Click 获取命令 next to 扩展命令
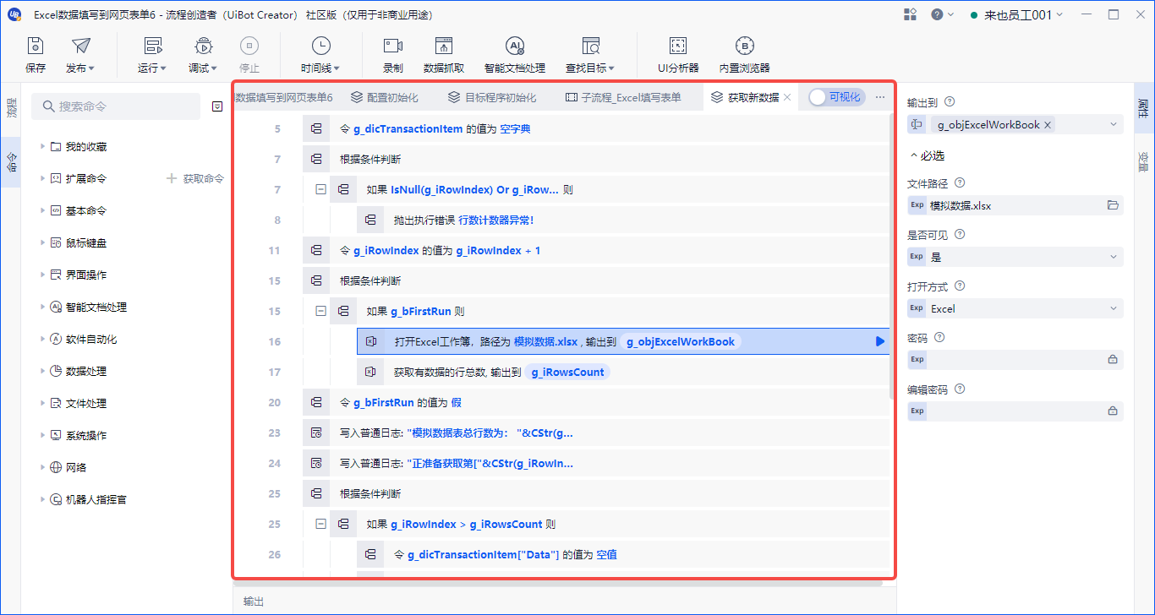 pyautogui.click(x=195, y=179)
